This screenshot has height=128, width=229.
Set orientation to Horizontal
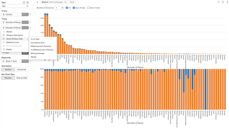(x=22, y=69)
